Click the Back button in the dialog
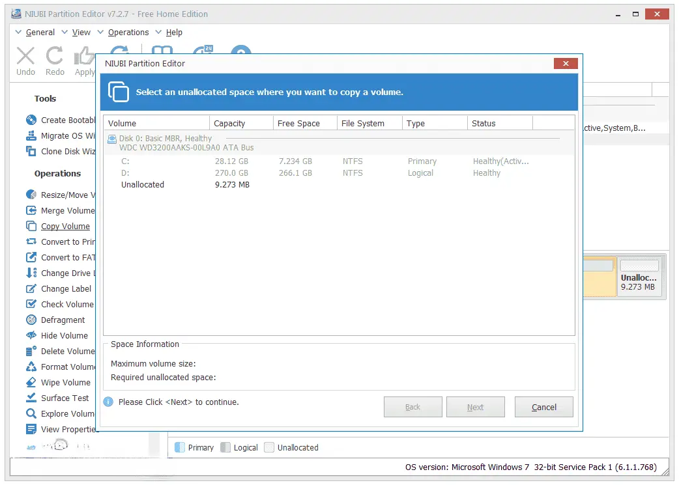This screenshot has height=485, width=679. point(412,407)
